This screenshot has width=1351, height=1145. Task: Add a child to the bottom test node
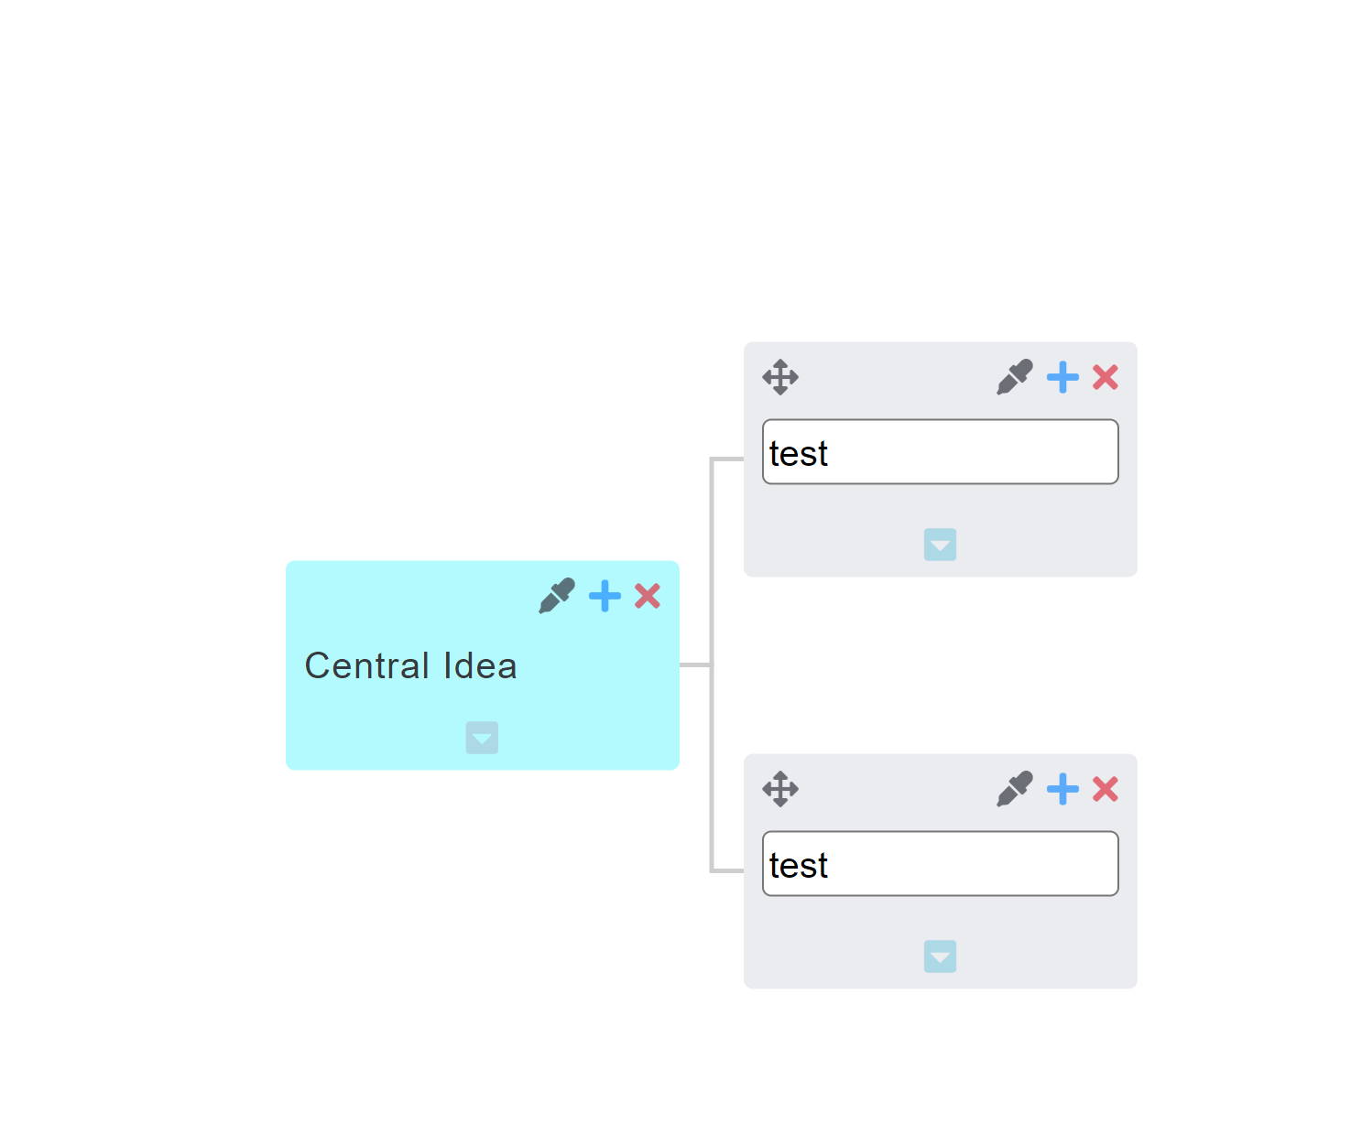[1062, 788]
